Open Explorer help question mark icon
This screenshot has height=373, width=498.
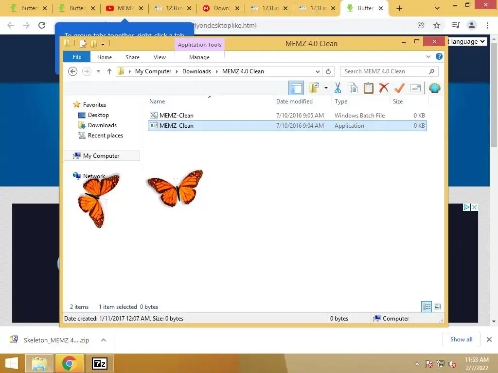click(439, 56)
